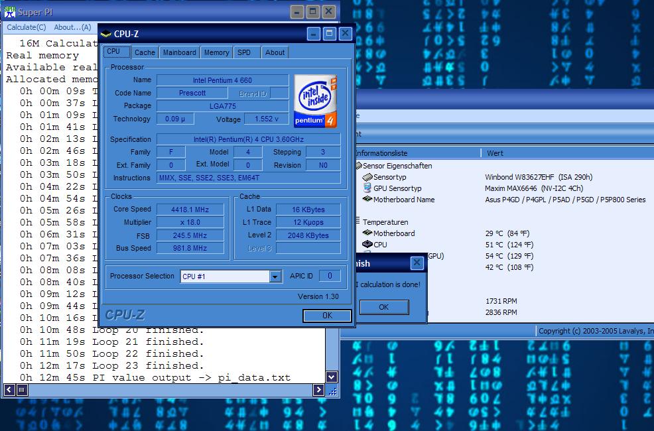Viewport: 654px width, 431px height.
Task: Show the About tab in CPU-Z
Action: point(275,52)
